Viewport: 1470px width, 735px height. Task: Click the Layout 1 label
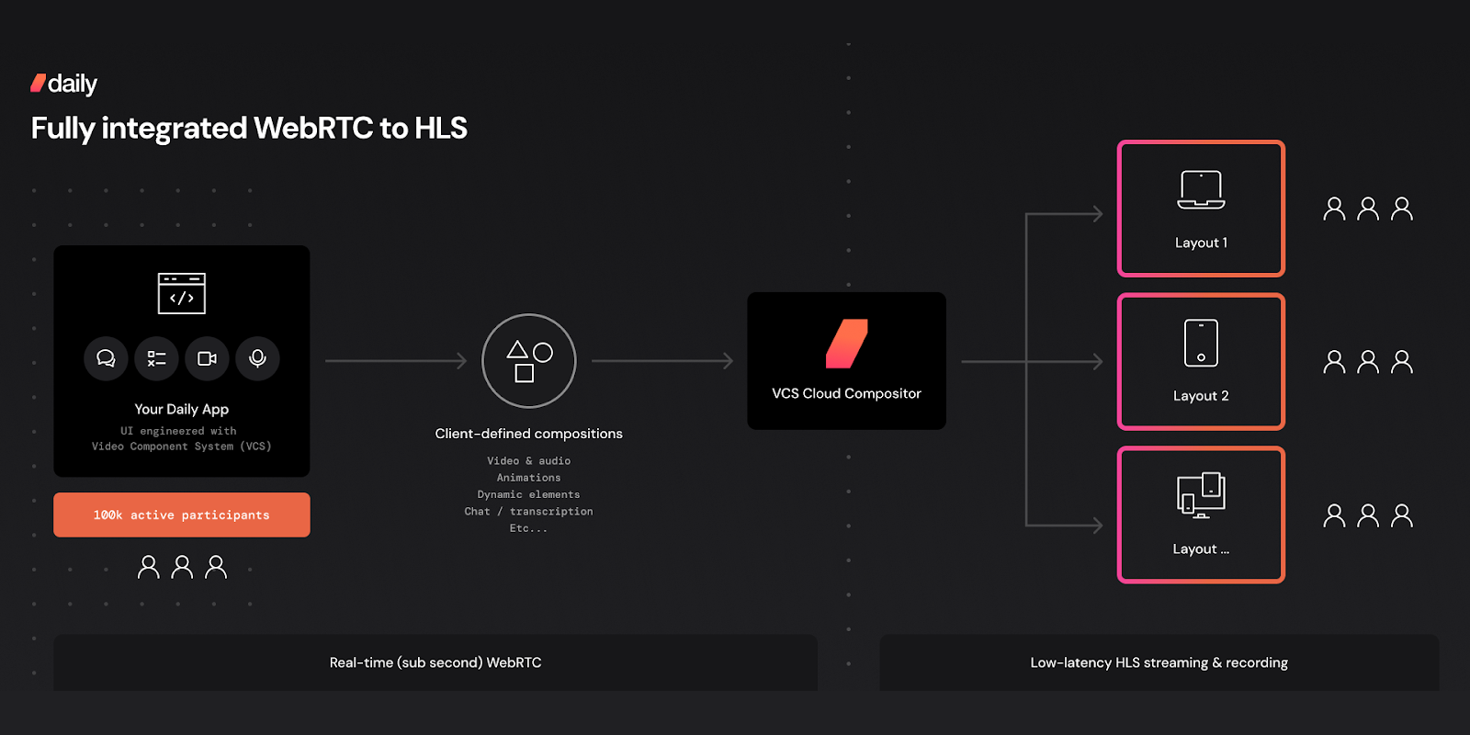pyautogui.click(x=1201, y=243)
